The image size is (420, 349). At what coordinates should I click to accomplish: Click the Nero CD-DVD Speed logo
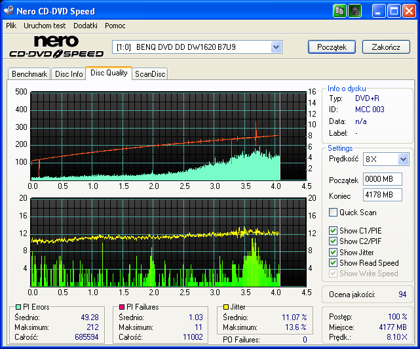56,47
